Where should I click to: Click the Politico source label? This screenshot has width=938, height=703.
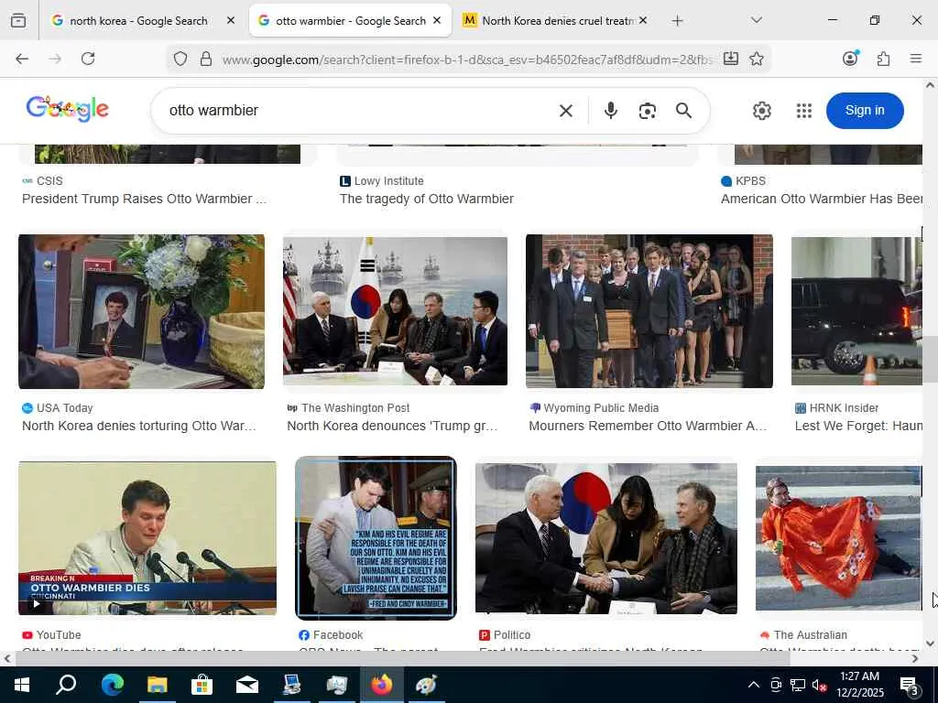(512, 635)
